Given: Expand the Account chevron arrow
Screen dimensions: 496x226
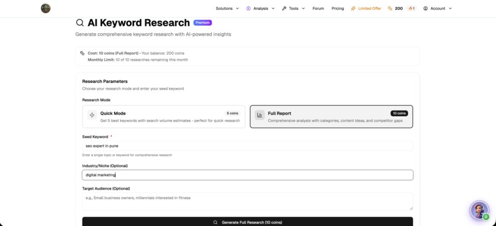Looking at the screenshot, I should coord(450,9).
